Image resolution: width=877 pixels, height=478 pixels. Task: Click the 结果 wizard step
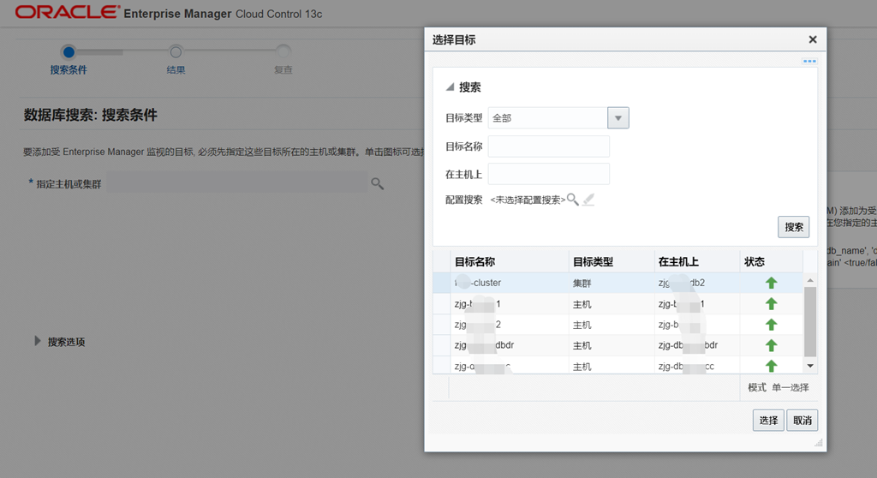click(x=176, y=60)
